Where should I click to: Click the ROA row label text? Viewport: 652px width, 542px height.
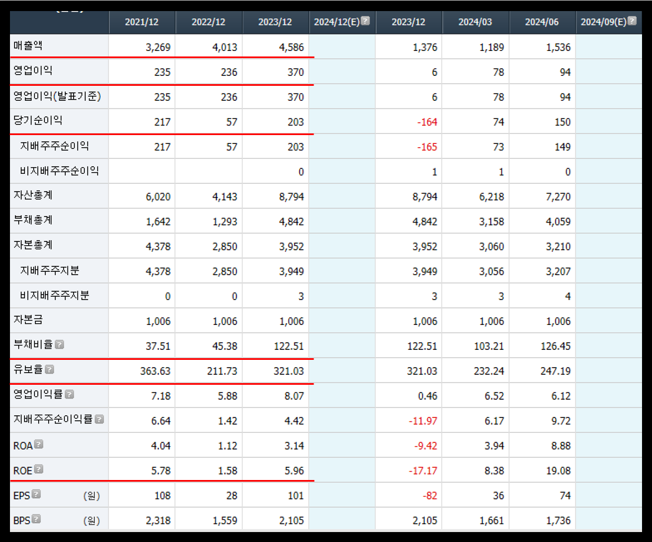(23, 446)
